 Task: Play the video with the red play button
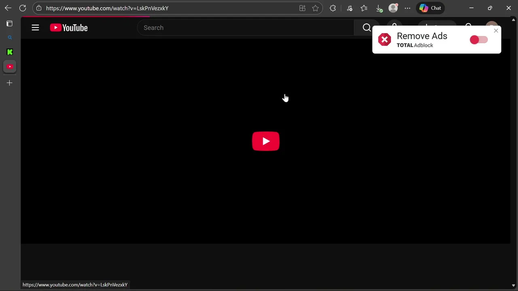coord(265,141)
